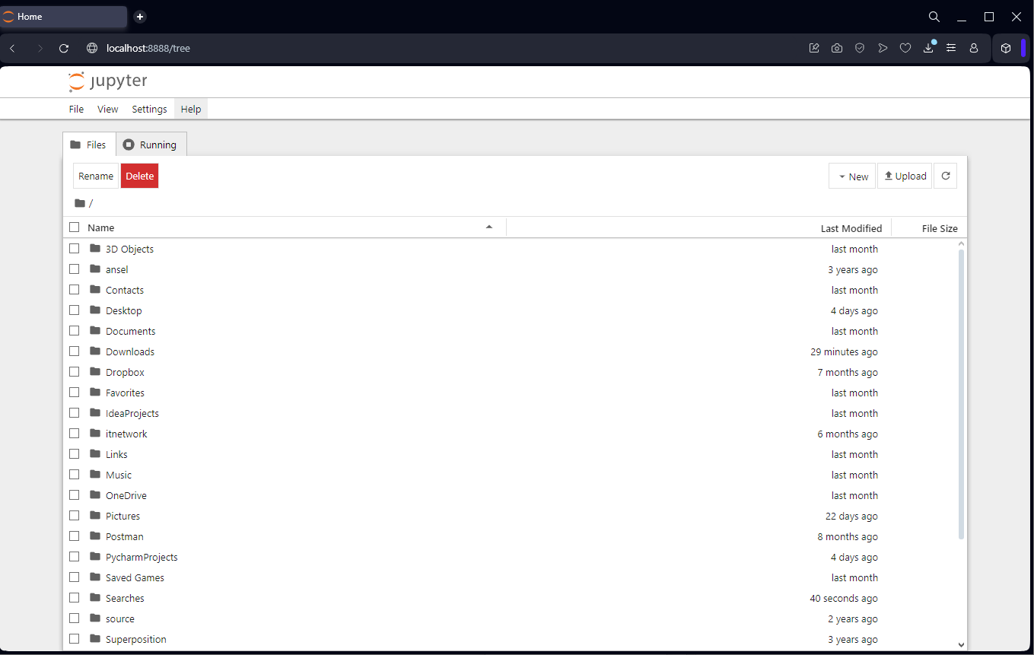Sort by Last Modified column
Viewport: 1034px width, 655px height.
pos(851,228)
